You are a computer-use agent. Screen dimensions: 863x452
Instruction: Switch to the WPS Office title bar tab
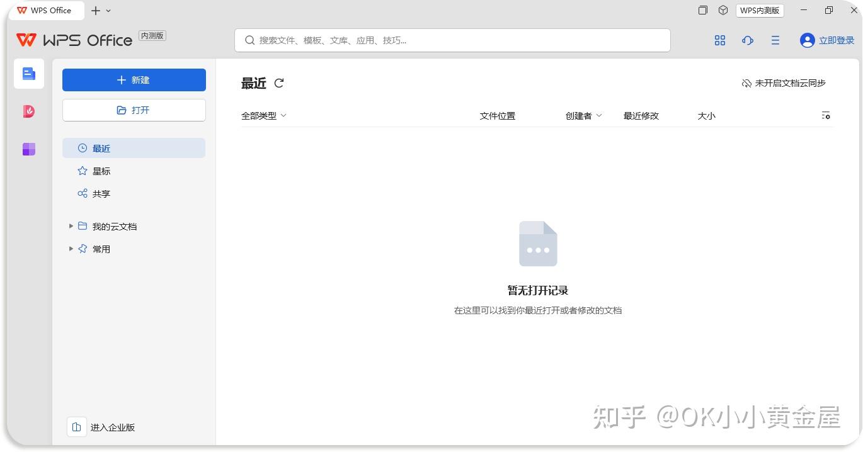tap(44, 10)
